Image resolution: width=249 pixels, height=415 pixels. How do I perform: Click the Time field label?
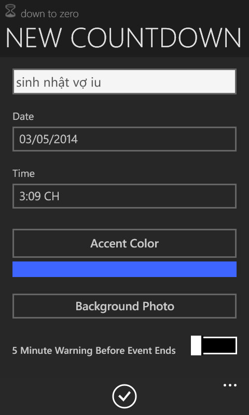pyautogui.click(x=23, y=173)
